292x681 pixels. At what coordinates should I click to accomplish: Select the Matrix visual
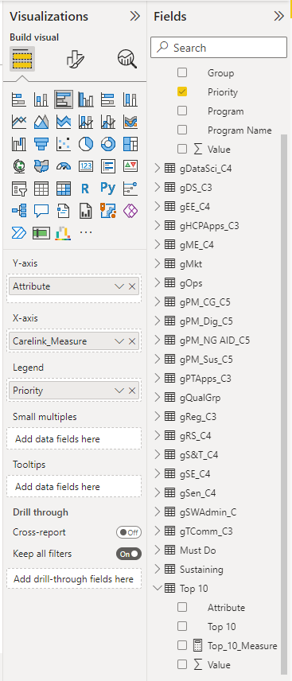tap(64, 189)
